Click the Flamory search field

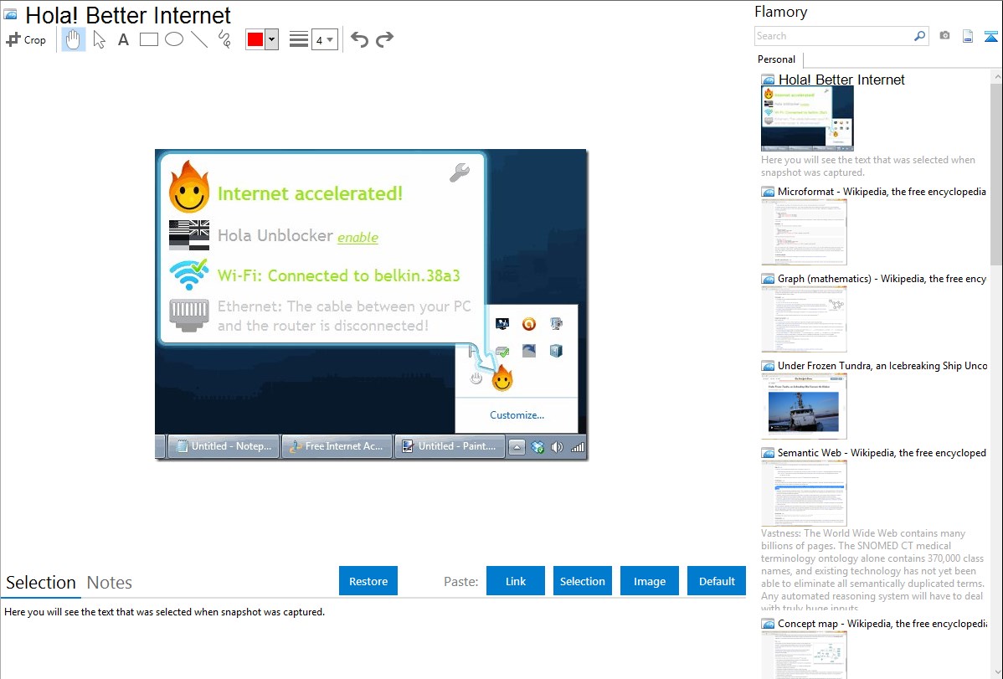point(833,36)
